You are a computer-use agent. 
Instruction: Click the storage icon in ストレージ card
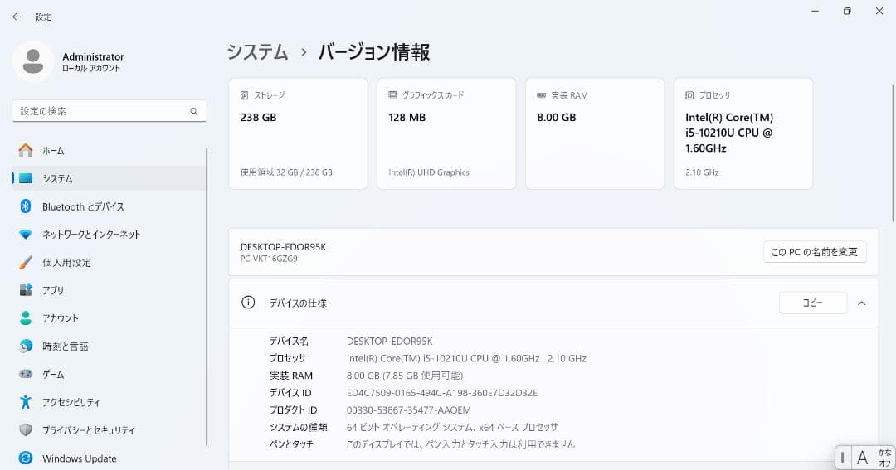click(245, 95)
